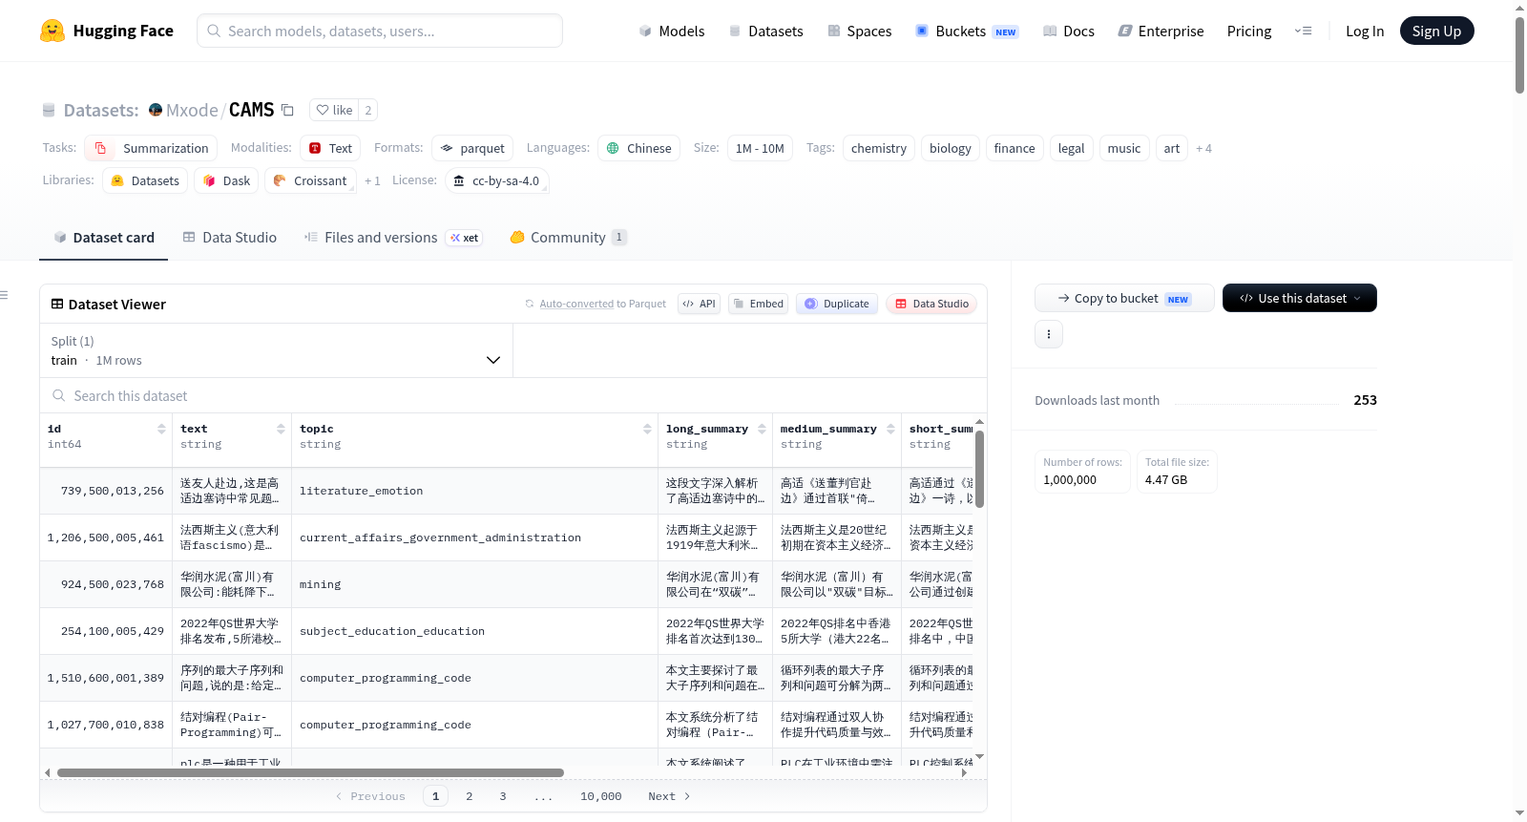This screenshot has width=1527, height=822.
Task: Sort the long_summary column
Action: click(x=762, y=429)
